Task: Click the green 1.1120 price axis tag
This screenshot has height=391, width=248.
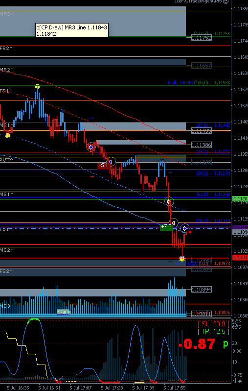Action: pyautogui.click(x=240, y=199)
